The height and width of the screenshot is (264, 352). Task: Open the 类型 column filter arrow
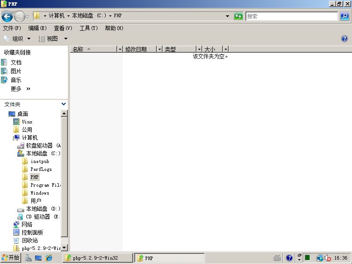click(199, 49)
